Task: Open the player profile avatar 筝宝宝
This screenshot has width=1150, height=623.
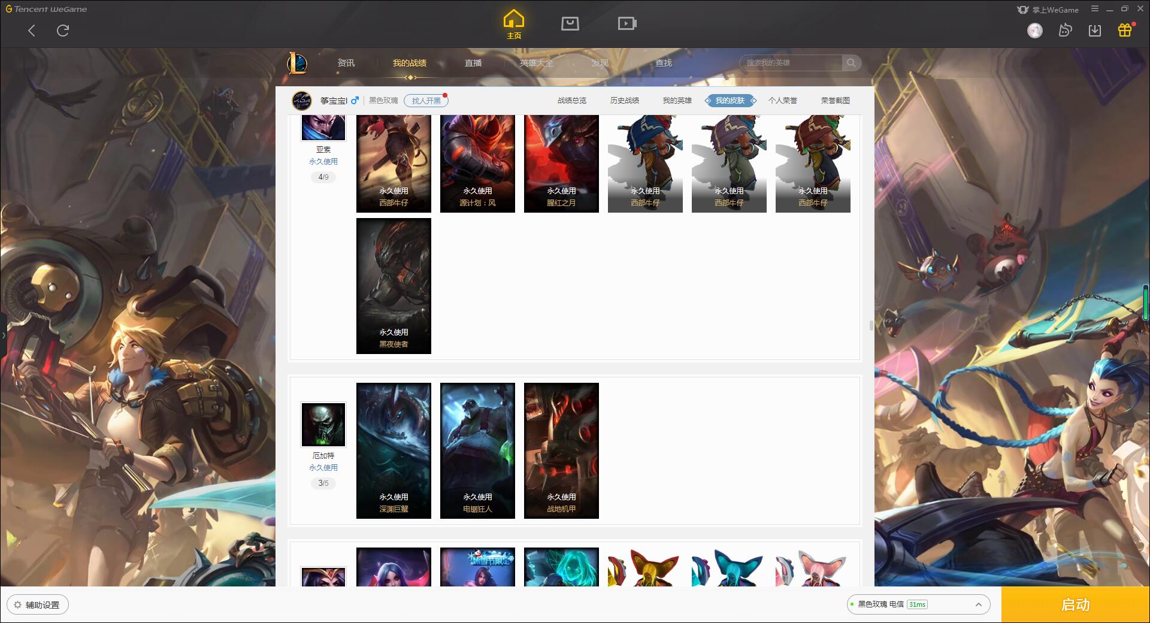Action: [x=302, y=101]
